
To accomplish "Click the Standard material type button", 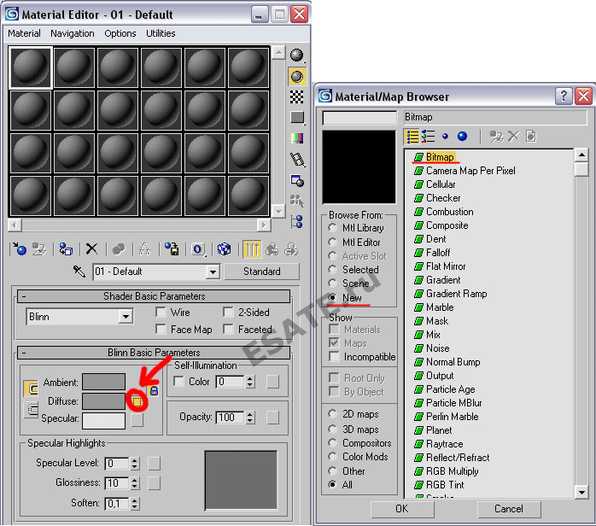I will [261, 272].
